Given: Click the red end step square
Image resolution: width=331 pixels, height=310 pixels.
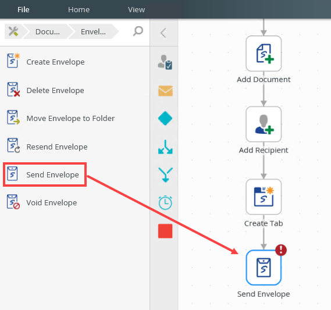Looking at the screenshot, I should (165, 231).
